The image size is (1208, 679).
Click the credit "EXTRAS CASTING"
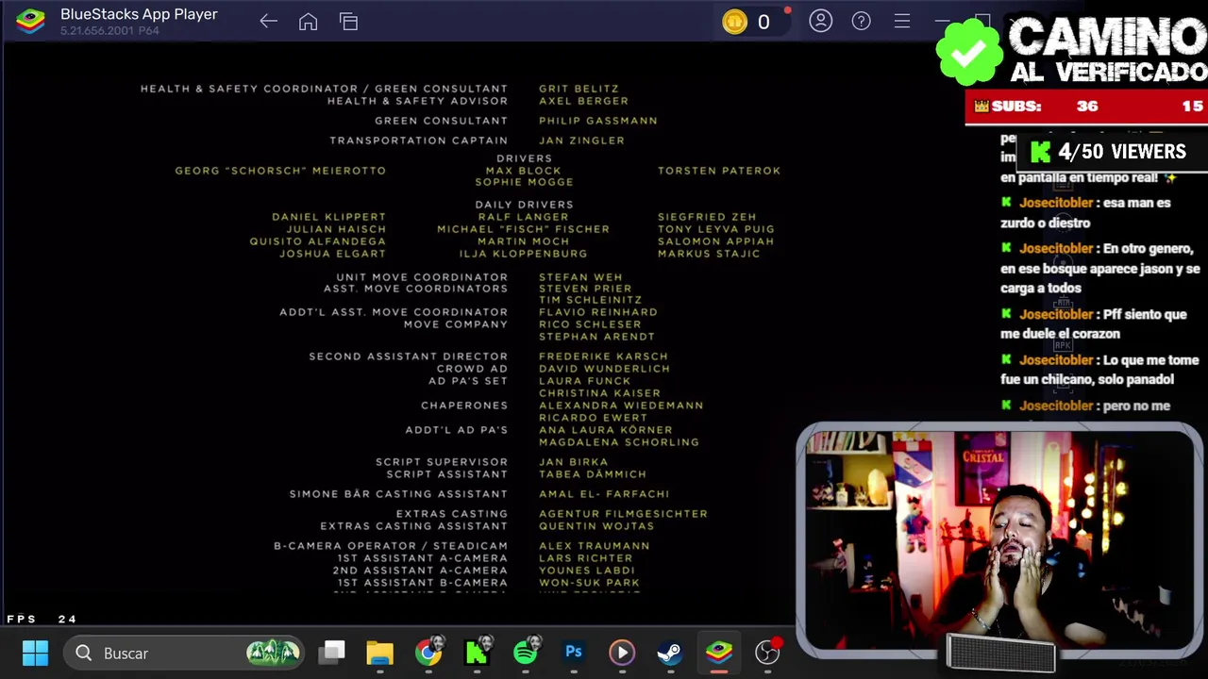point(451,514)
